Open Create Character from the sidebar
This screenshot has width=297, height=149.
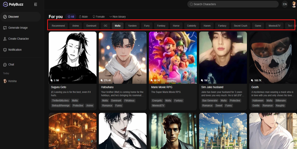click(18, 39)
